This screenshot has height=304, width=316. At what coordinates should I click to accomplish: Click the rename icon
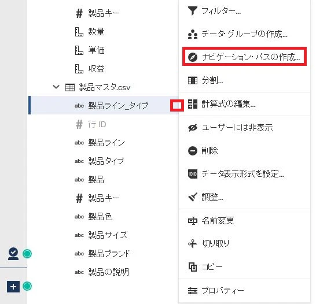coord(193,221)
